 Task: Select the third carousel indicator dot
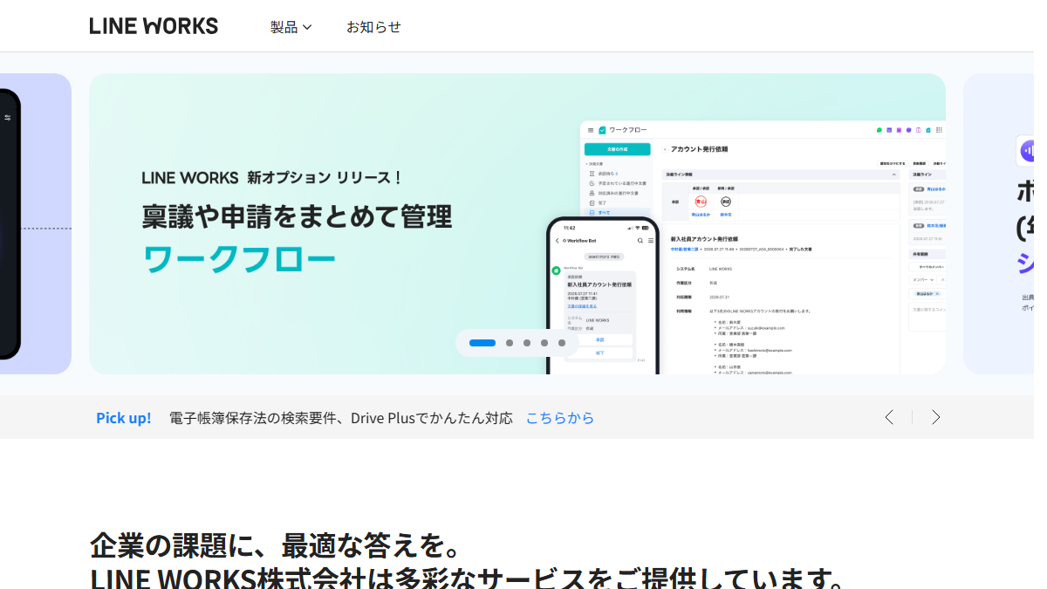point(527,343)
